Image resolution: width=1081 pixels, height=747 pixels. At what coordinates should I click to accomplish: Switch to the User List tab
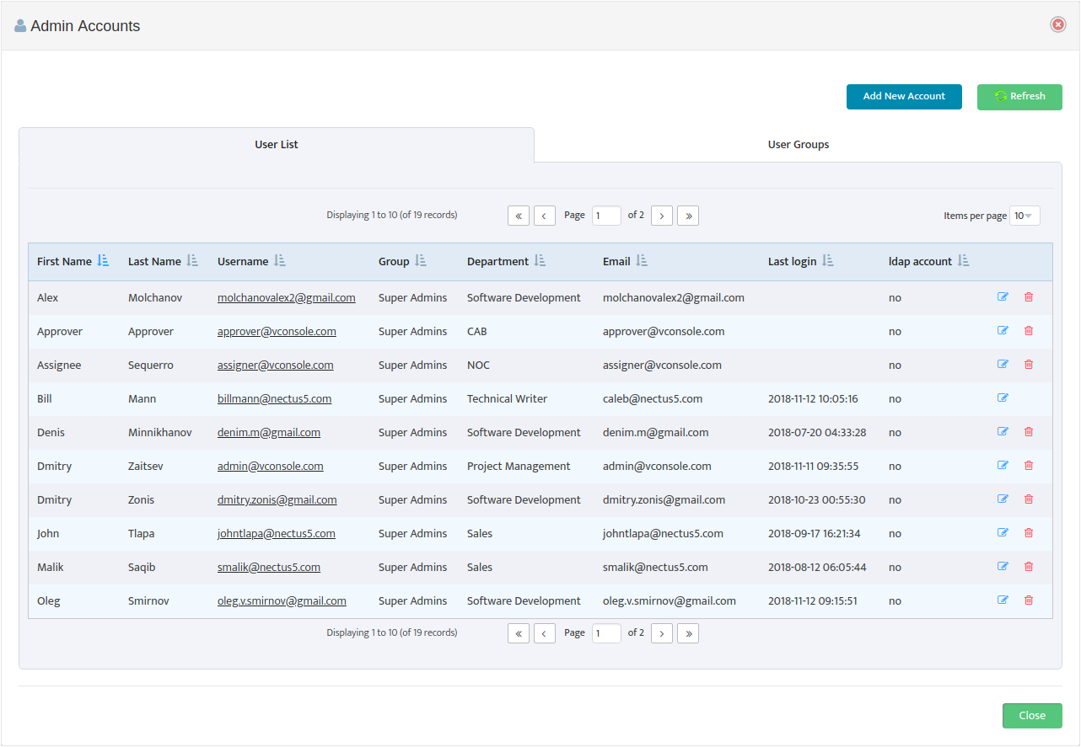(277, 145)
